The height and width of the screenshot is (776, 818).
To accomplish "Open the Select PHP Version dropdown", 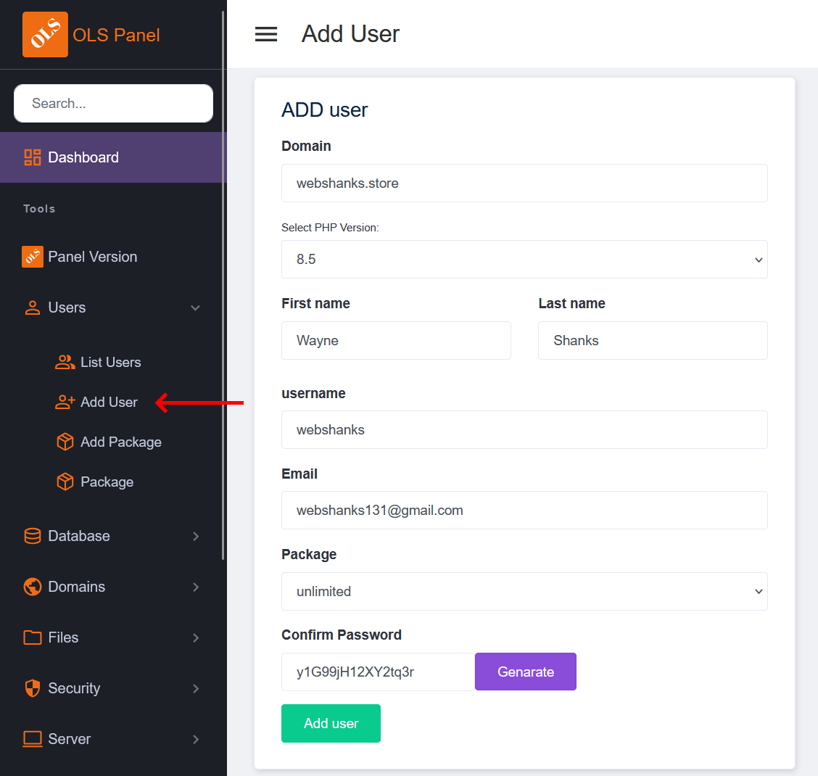I will click(524, 260).
